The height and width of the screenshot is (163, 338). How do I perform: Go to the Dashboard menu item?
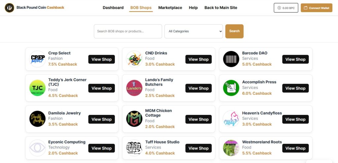coord(113,8)
